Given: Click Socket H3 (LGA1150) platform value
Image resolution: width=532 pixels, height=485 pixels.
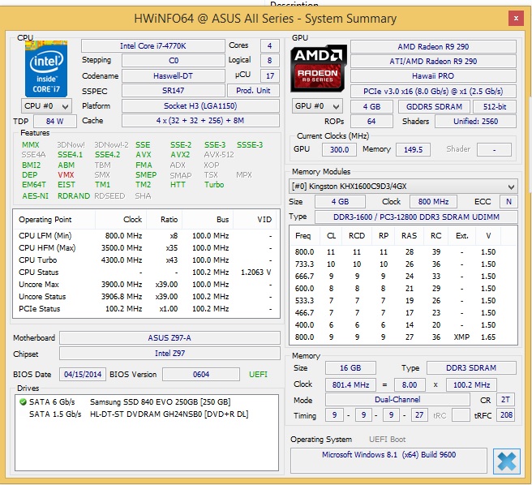Looking at the screenshot, I should [x=200, y=106].
